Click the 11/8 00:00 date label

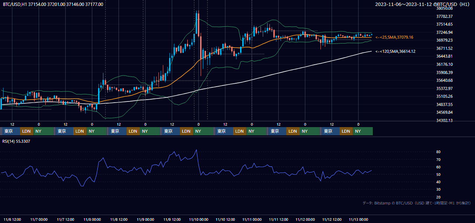pyautogui.click(x=92, y=219)
